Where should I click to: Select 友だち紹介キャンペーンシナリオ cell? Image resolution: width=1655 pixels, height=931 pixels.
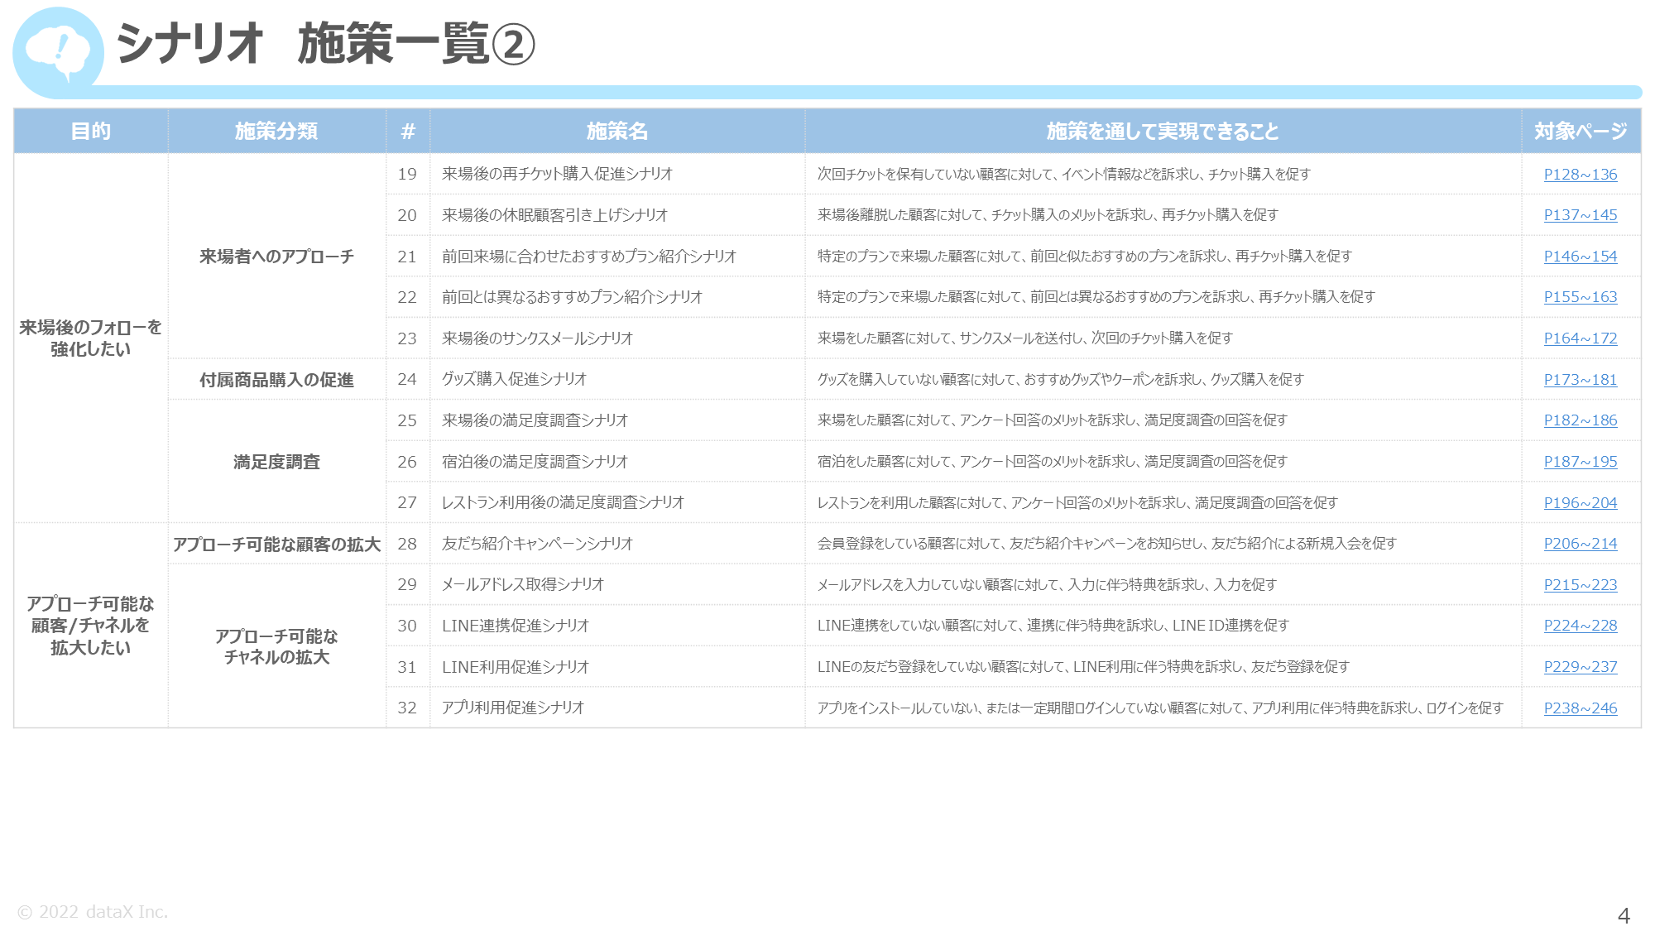[x=617, y=544]
